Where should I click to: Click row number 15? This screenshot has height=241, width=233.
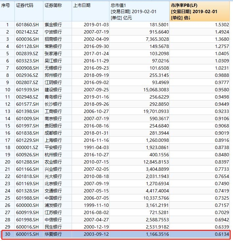(8, 126)
